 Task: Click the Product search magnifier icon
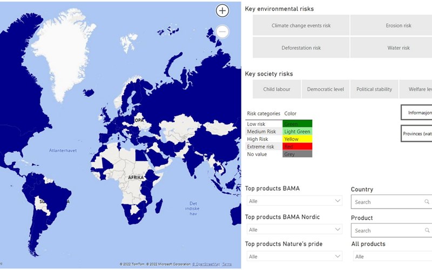[x=427, y=231]
